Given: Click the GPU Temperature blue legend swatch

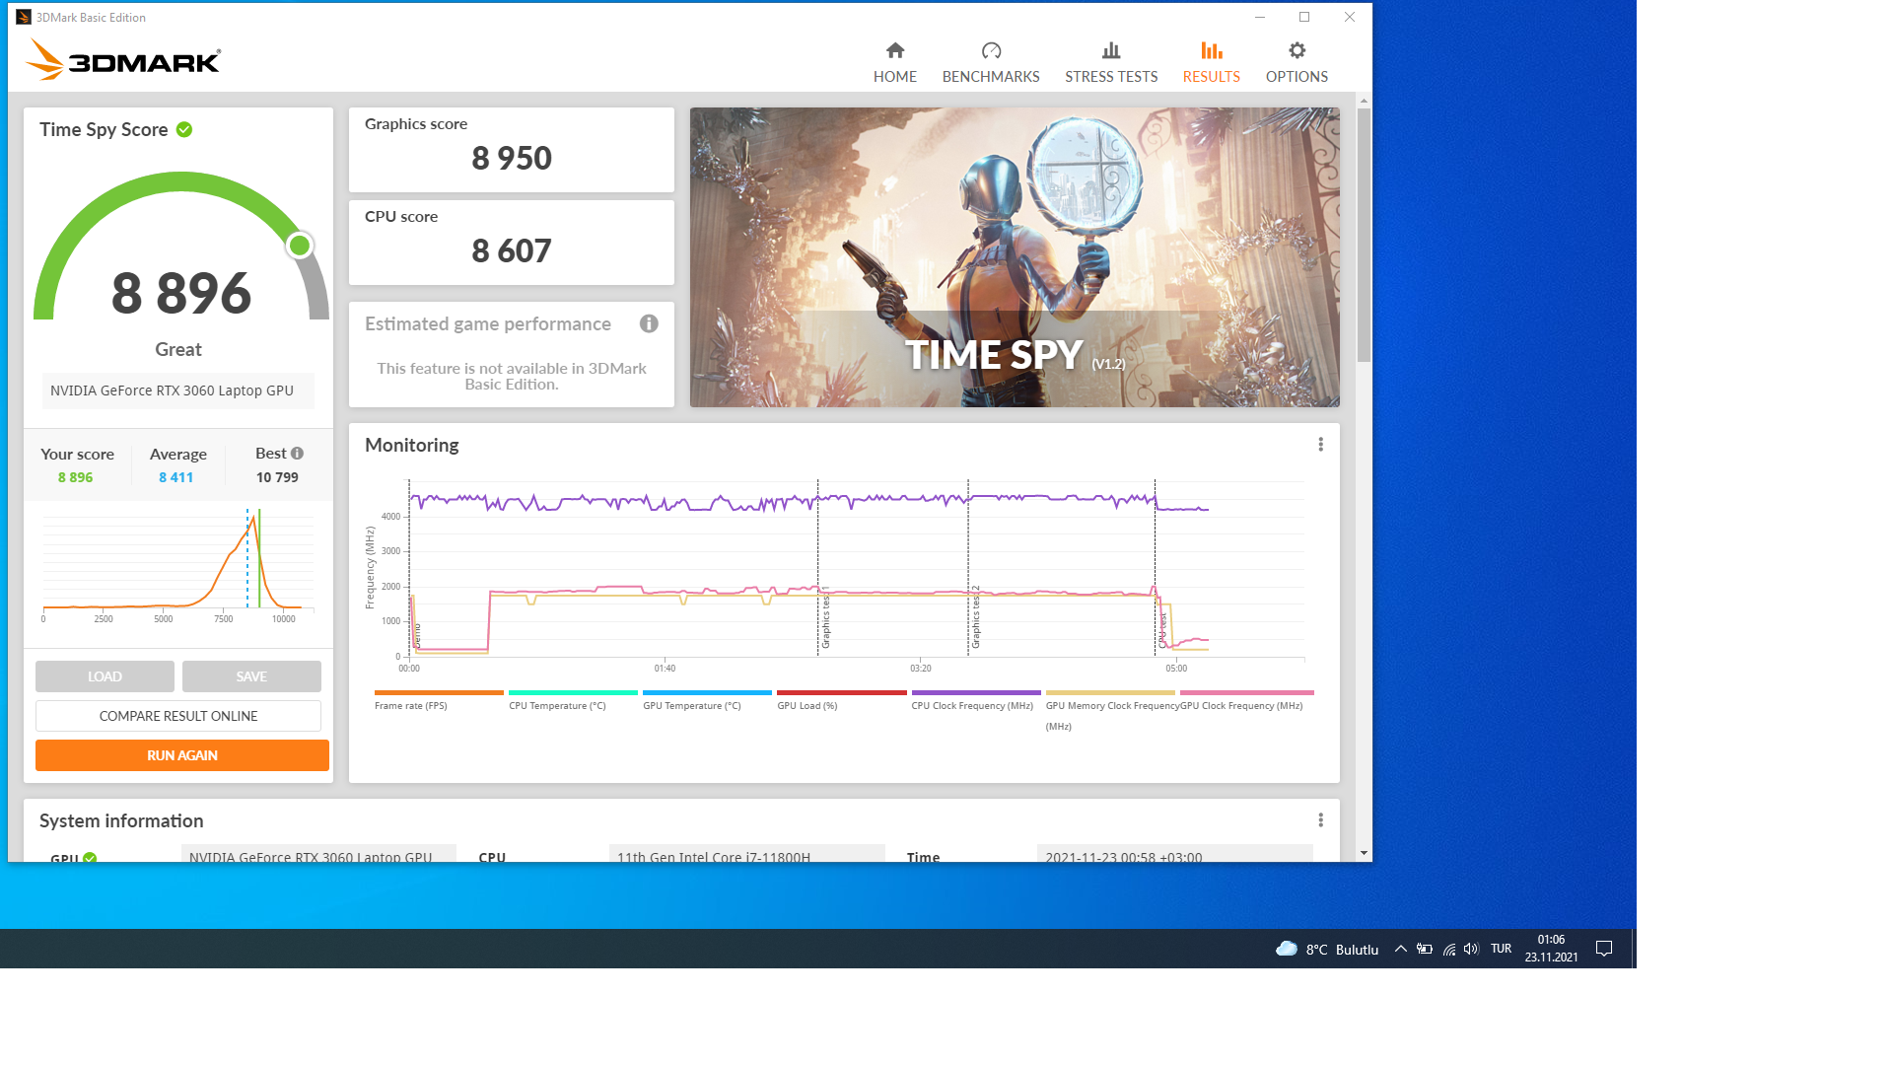Looking at the screenshot, I should (707, 693).
